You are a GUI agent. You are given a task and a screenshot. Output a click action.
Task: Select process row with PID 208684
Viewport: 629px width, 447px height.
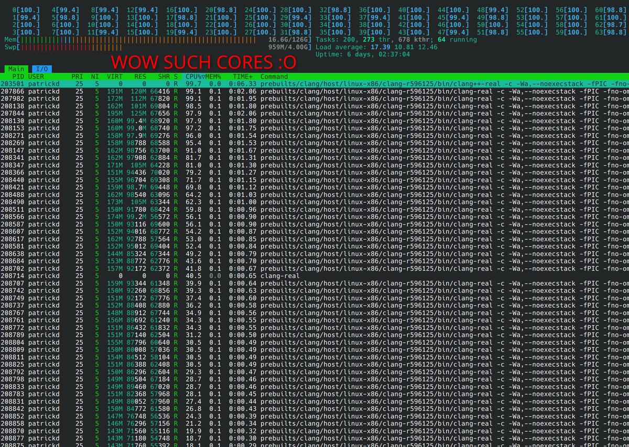(314, 261)
